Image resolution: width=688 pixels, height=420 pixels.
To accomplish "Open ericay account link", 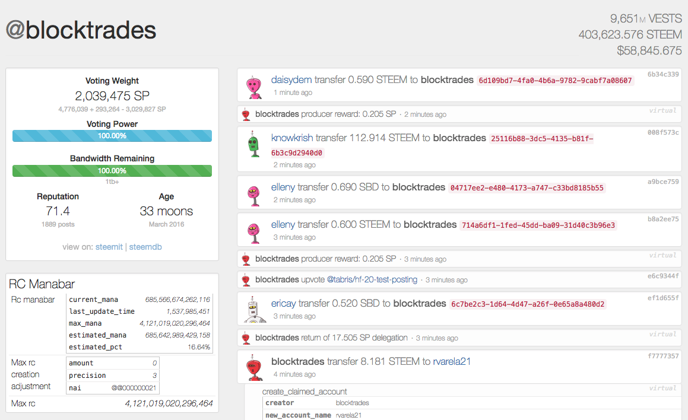I will coord(283,303).
